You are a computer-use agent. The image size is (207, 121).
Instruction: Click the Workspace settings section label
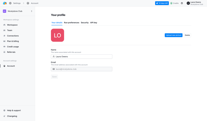pos(11,20)
